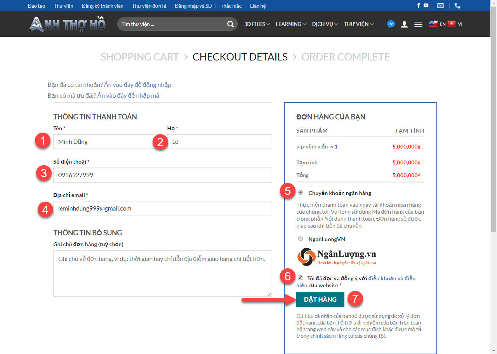Click the search magnifier icon
The width and height of the screenshot is (497, 354).
(231, 24)
